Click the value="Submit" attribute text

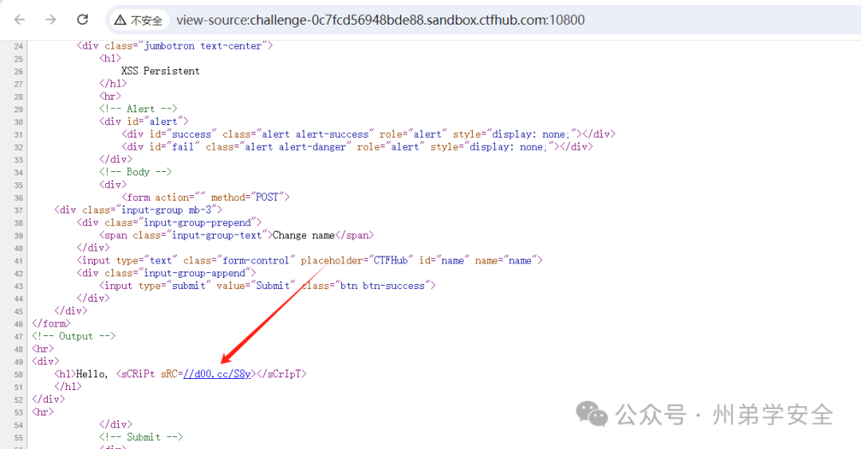click(x=255, y=286)
